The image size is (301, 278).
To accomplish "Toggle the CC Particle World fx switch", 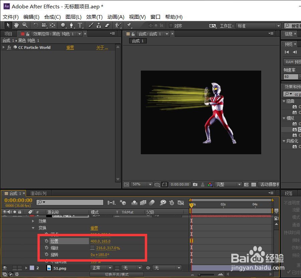I will pos(9,47).
